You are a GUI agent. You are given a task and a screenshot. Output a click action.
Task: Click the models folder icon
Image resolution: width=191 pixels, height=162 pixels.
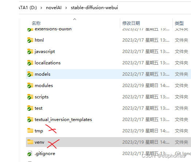coord(30,74)
